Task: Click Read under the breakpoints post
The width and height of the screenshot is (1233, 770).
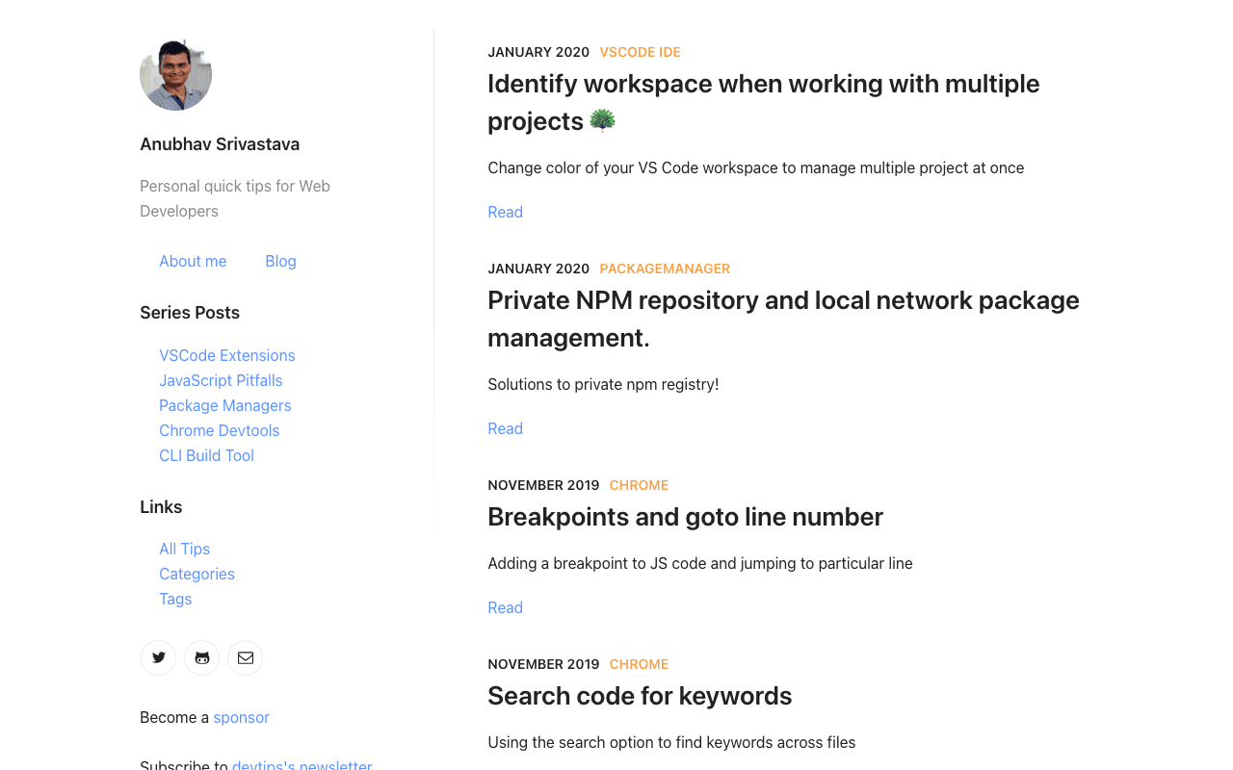Action: click(x=505, y=607)
